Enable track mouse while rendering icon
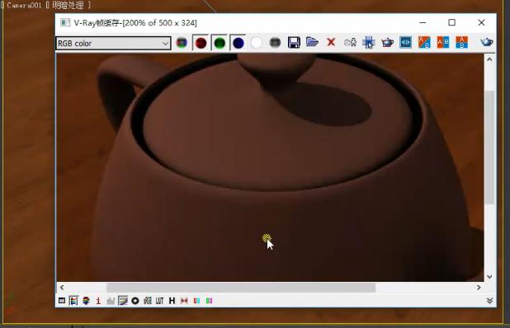510x328 pixels. 369,43
